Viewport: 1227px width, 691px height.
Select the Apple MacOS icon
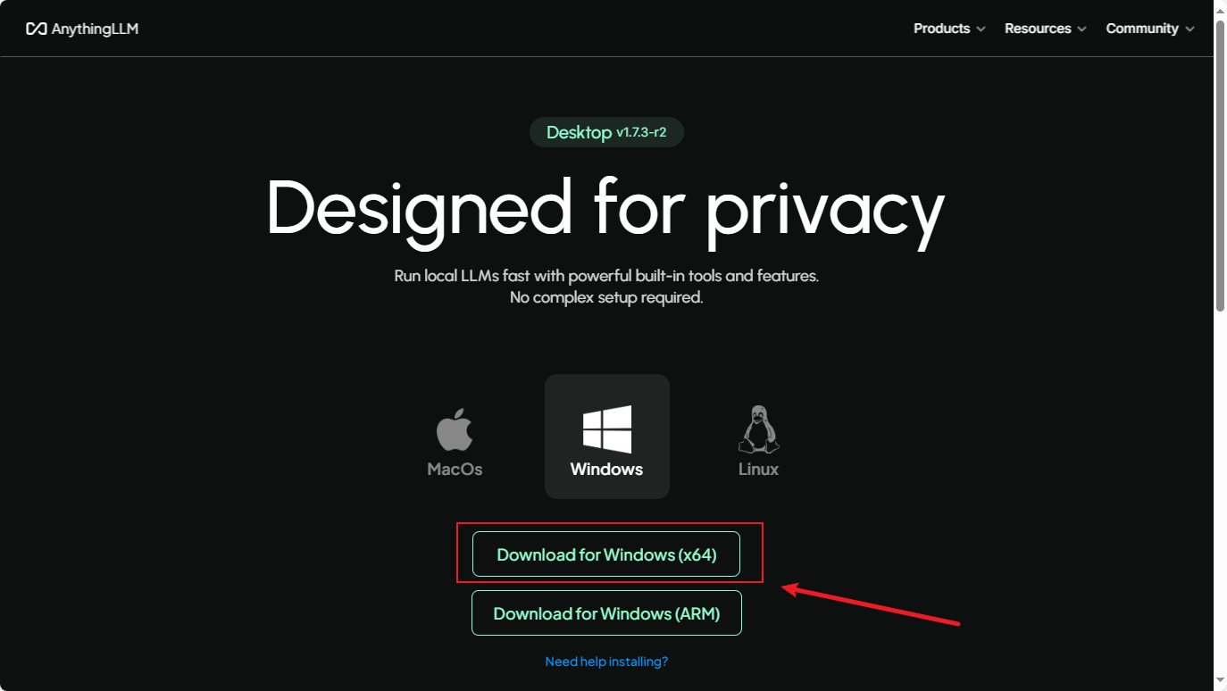(x=455, y=430)
